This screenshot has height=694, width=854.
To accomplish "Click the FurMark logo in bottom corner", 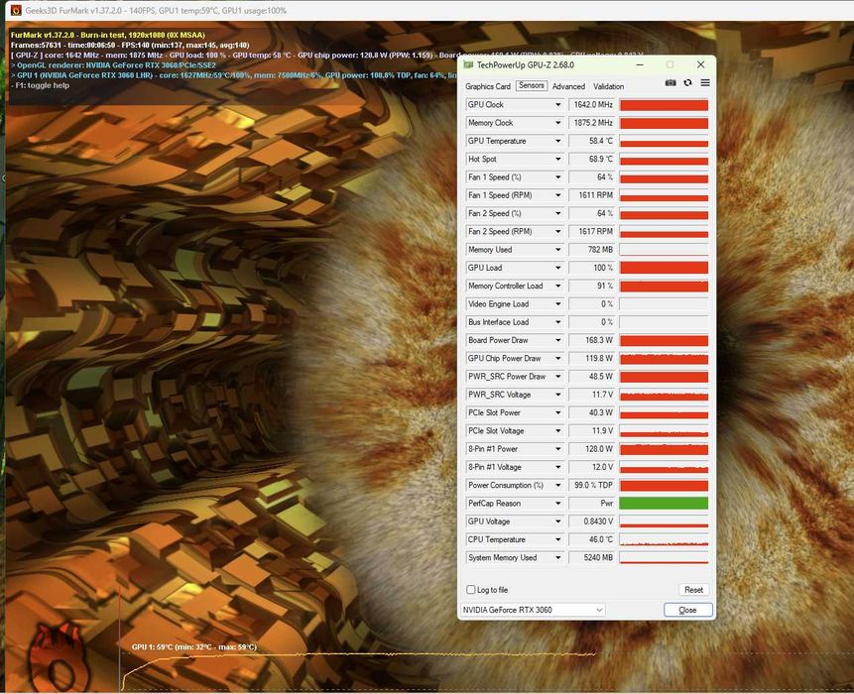I will tap(58, 658).
